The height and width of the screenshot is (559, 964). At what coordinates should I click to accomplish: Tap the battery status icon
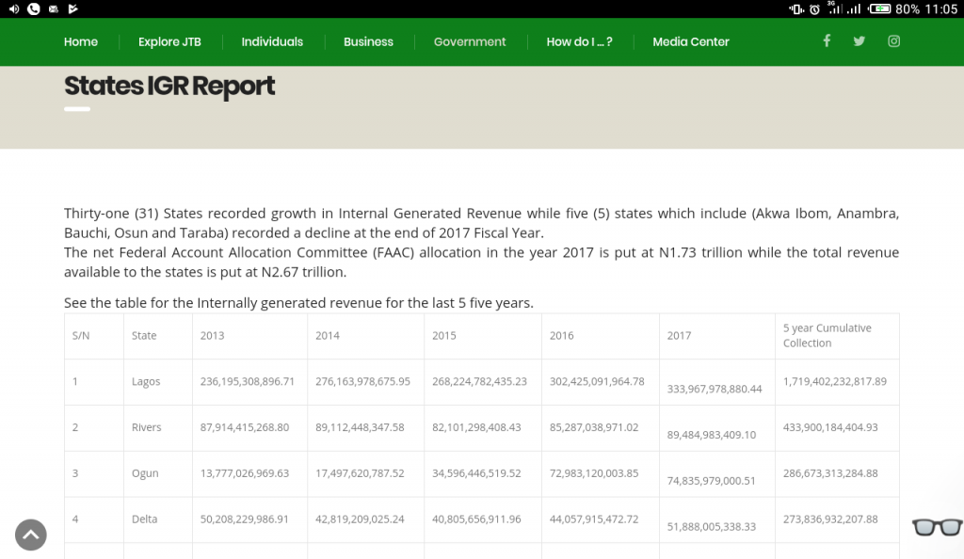[x=879, y=9]
